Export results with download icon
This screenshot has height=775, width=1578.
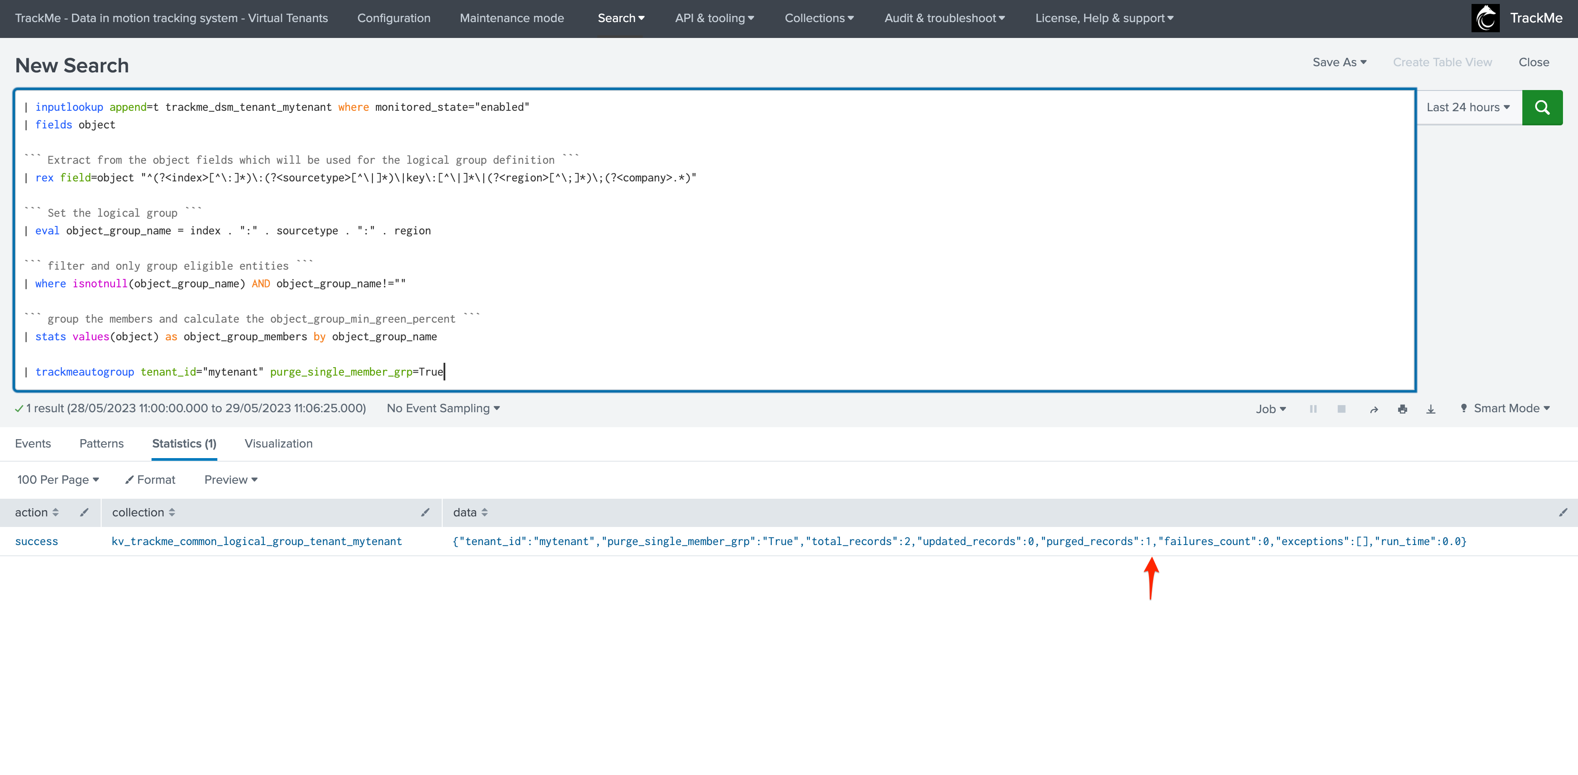(1431, 410)
